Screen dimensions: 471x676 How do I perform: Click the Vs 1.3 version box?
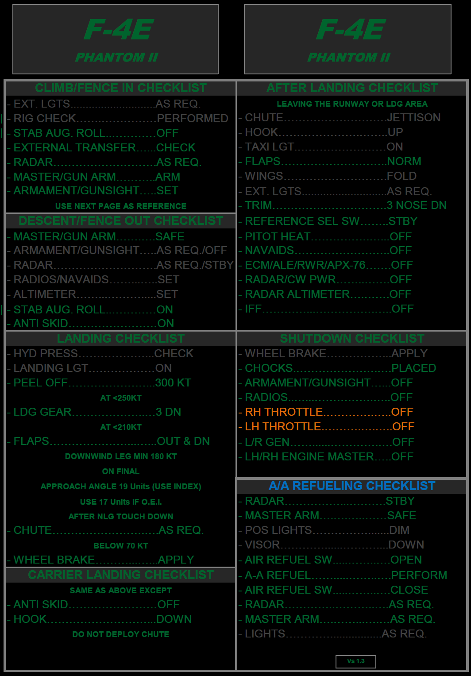click(x=356, y=661)
